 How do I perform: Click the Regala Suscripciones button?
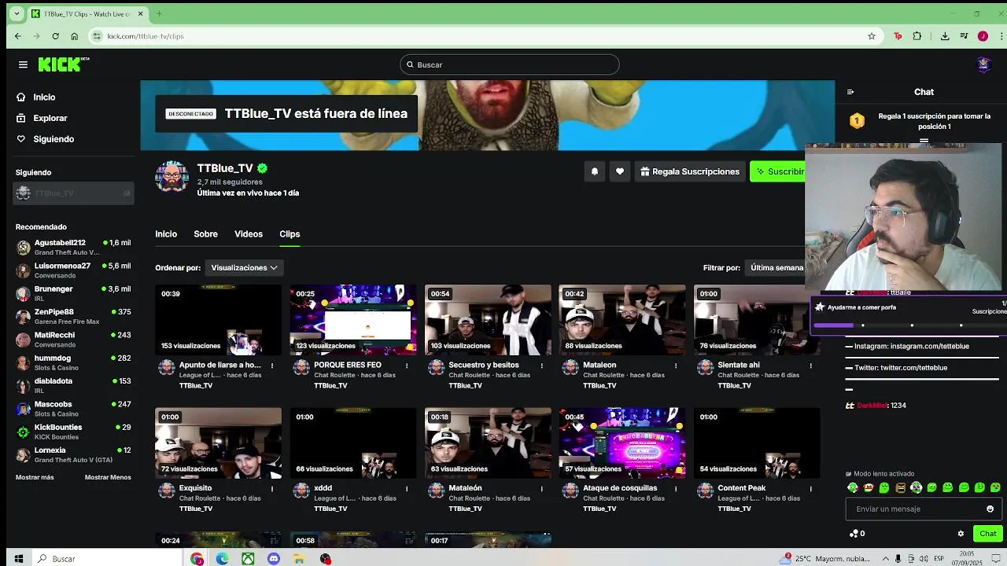coord(689,171)
